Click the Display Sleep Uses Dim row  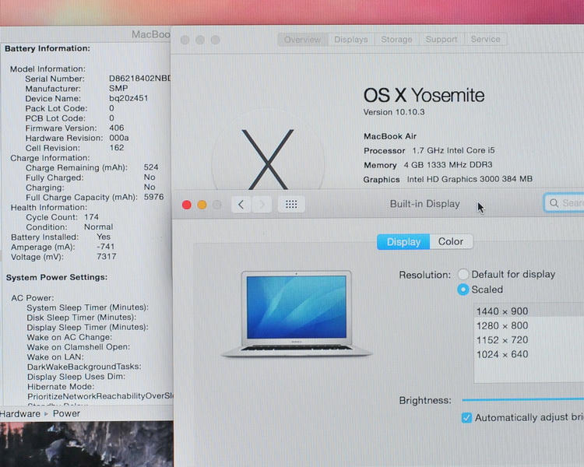pos(76,377)
